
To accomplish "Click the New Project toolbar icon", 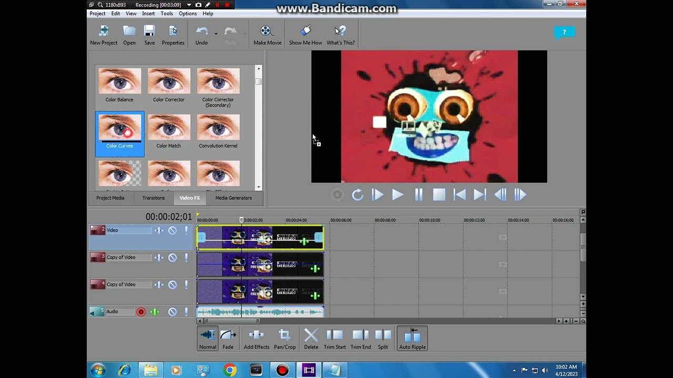I will coord(104,35).
